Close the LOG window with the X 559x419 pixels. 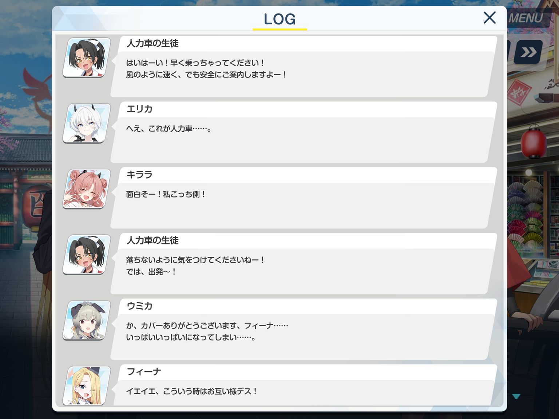489,17
